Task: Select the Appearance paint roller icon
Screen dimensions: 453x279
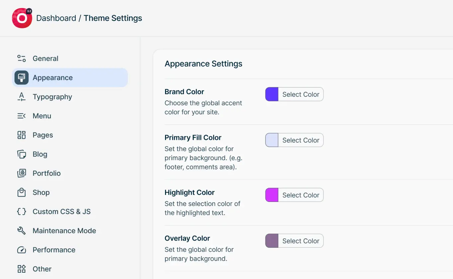Action: 21,77
